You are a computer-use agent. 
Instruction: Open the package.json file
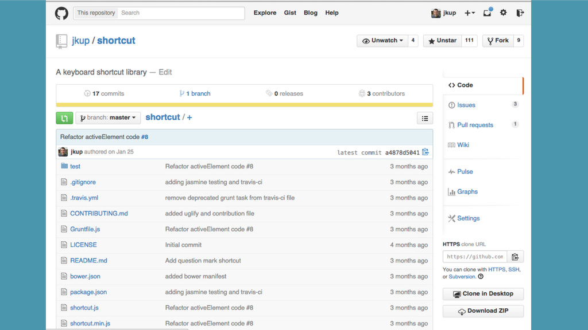[x=88, y=292]
